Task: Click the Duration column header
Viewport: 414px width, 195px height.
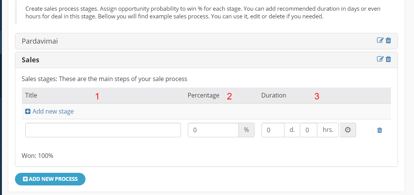Action: pos(274,95)
